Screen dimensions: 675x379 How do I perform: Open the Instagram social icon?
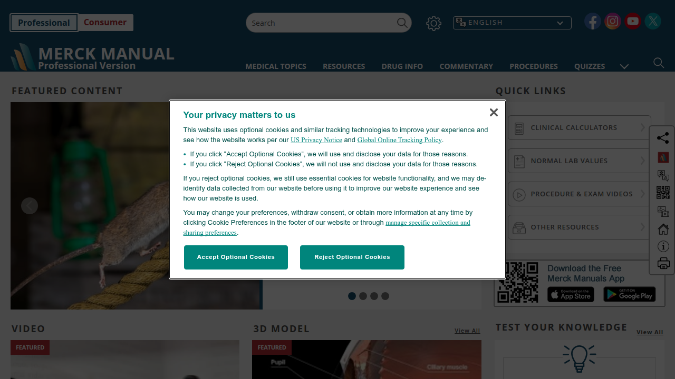click(612, 21)
